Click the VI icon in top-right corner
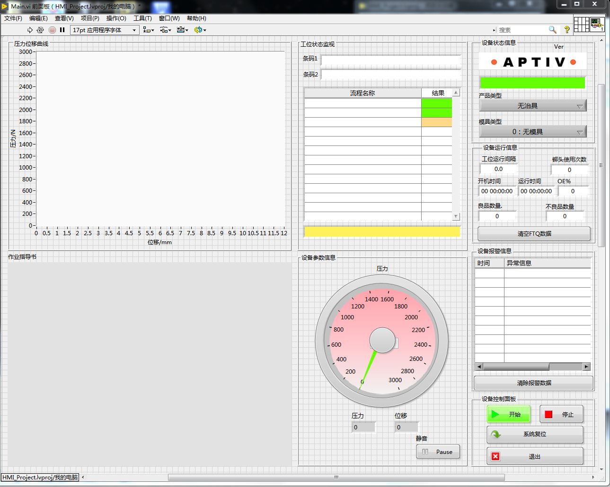This screenshot has height=487, width=610. click(x=597, y=25)
